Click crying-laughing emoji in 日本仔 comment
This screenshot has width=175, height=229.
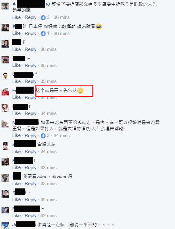[x=99, y=27]
